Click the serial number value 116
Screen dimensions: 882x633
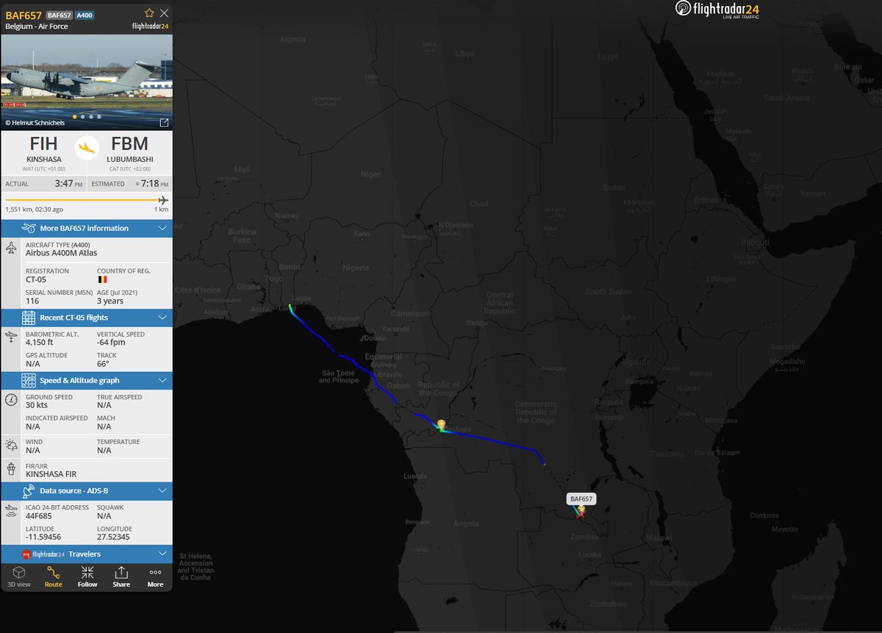coord(32,301)
